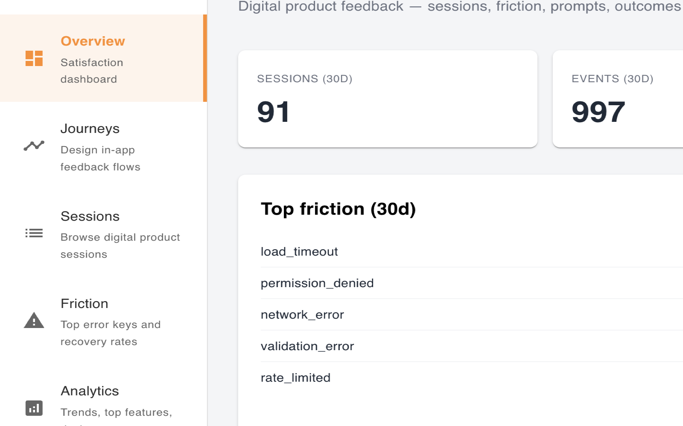The height and width of the screenshot is (426, 683).
Task: Select Friction in the sidebar
Action: [x=102, y=320]
